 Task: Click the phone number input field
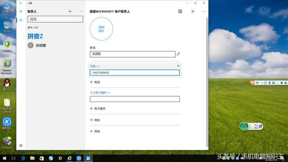135,73
